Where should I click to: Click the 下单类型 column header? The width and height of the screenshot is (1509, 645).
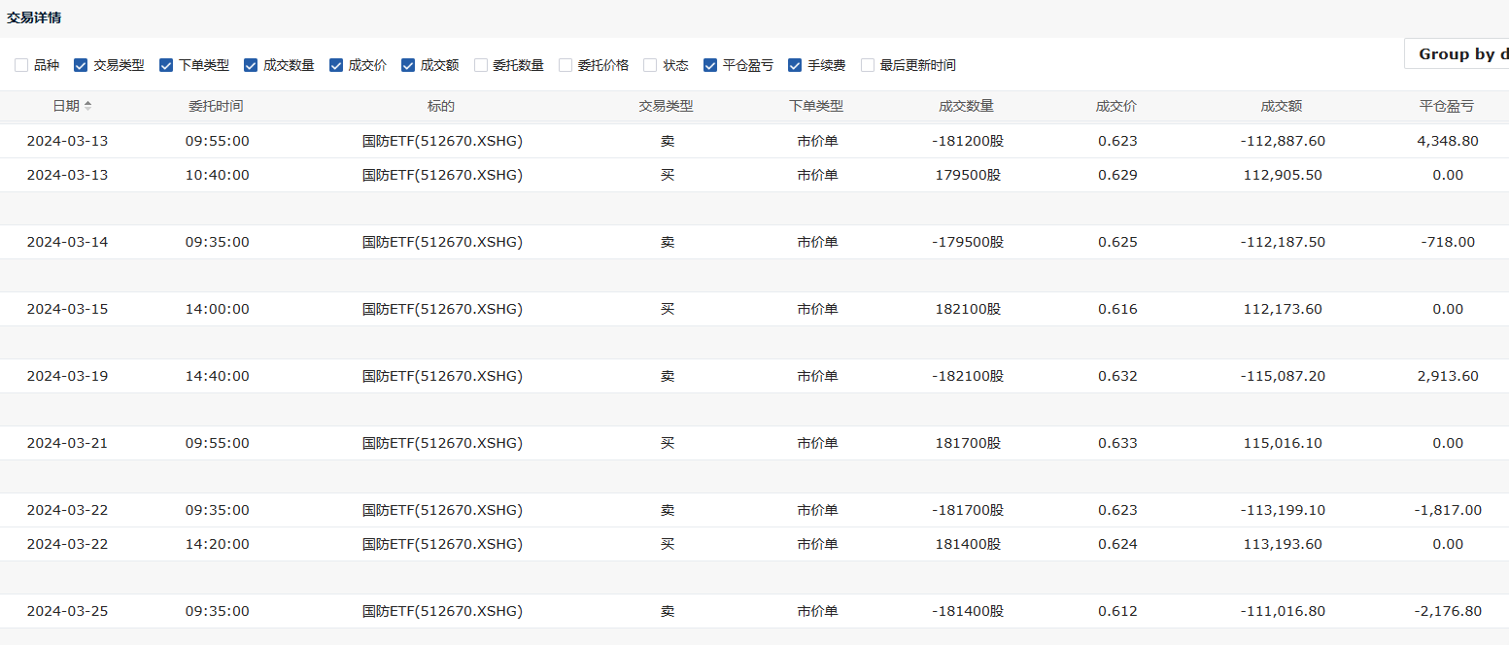tap(816, 106)
